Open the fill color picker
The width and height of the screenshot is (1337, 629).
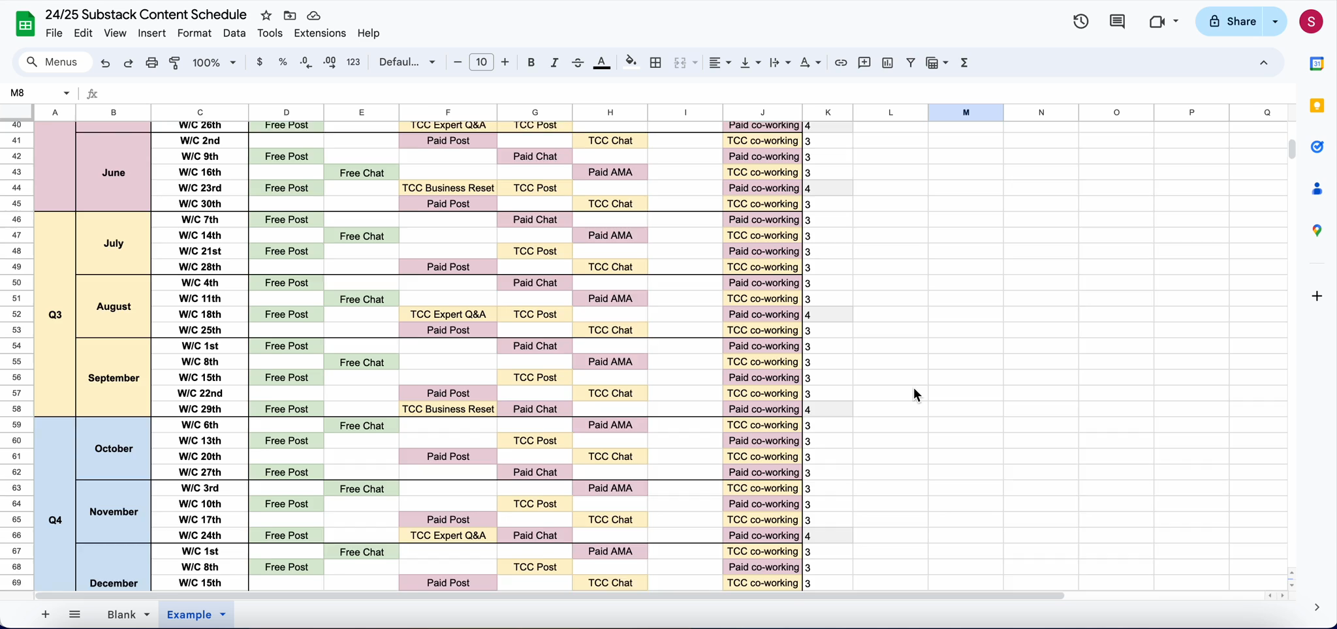pos(631,63)
